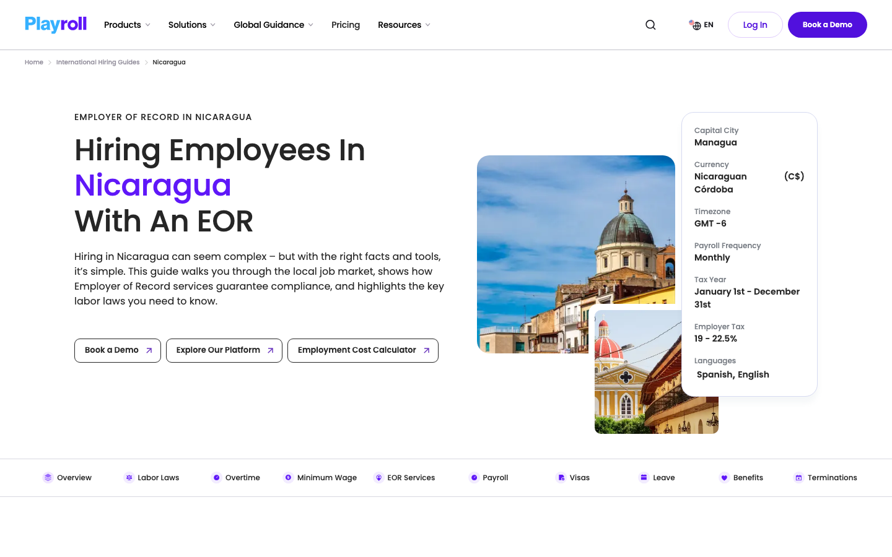Expand the Solutions menu
This screenshot has height=557, width=892.
192,25
